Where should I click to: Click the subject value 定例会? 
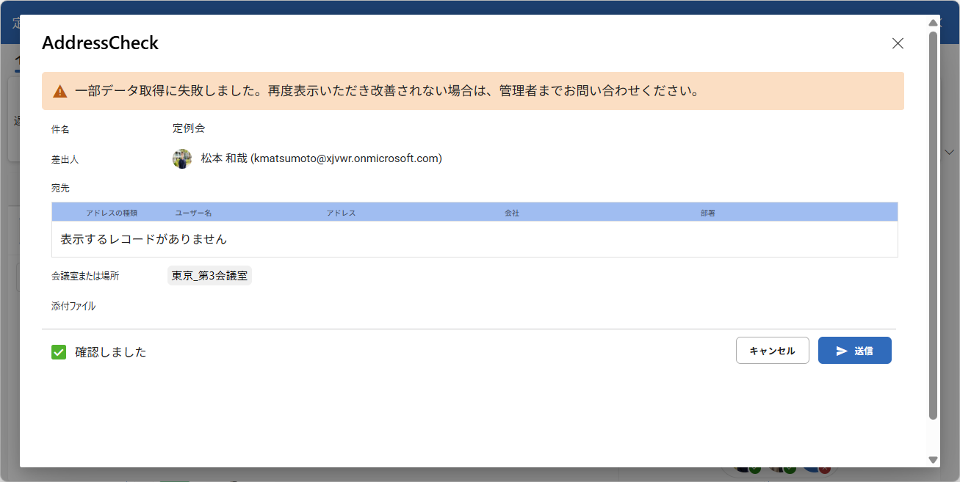189,128
